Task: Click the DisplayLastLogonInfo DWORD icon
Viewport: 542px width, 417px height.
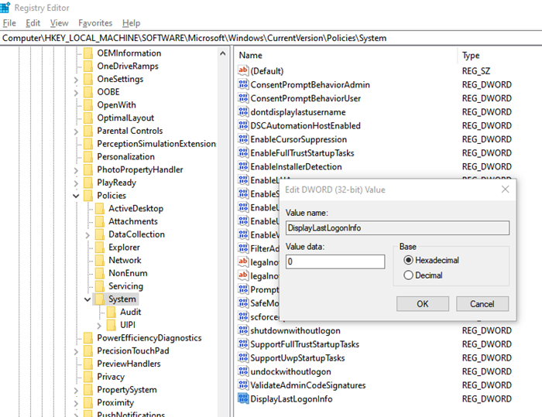Action: (x=243, y=398)
